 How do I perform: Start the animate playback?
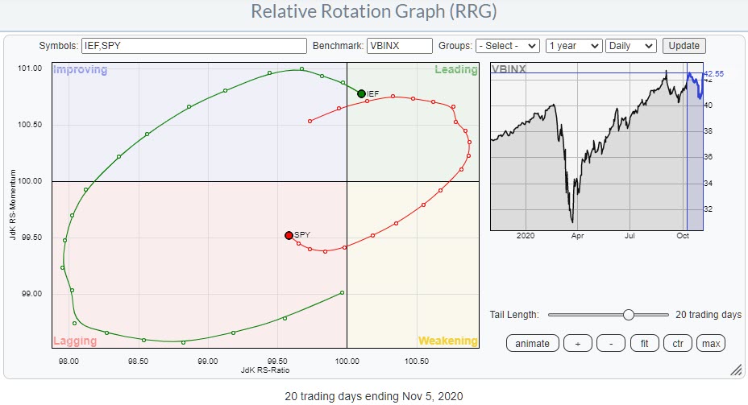point(532,344)
